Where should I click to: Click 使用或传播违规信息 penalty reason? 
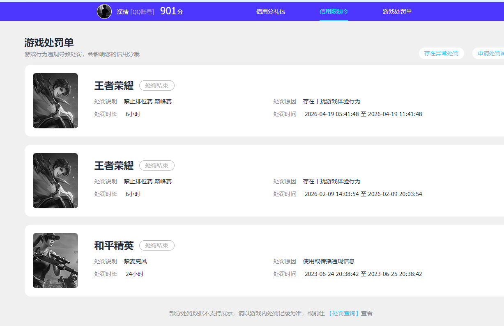329,261
